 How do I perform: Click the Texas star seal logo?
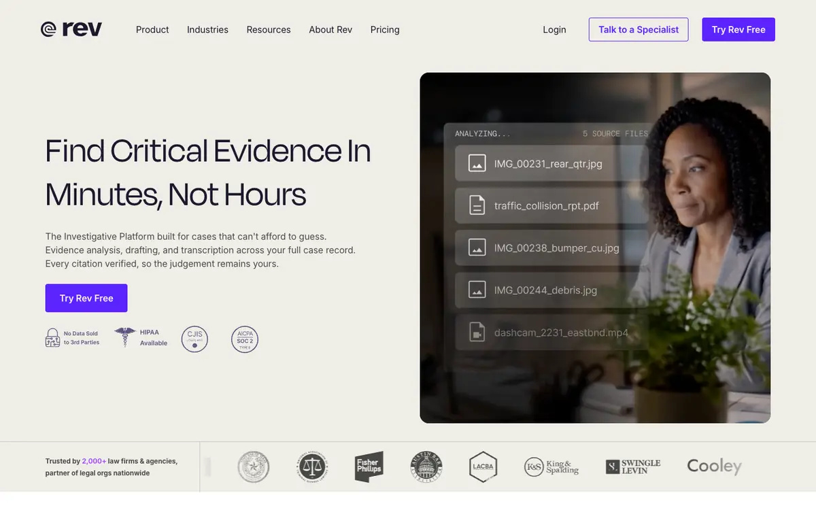tap(254, 467)
